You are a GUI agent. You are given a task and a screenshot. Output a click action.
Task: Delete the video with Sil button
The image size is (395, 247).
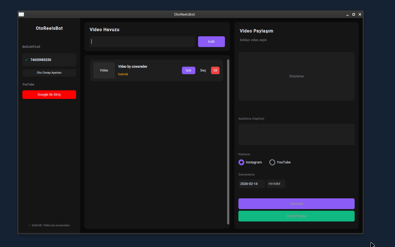pyautogui.click(x=215, y=70)
